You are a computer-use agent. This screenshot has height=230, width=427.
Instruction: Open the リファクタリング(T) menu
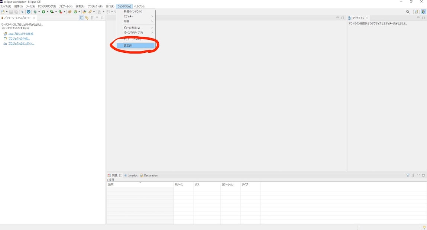46,6
